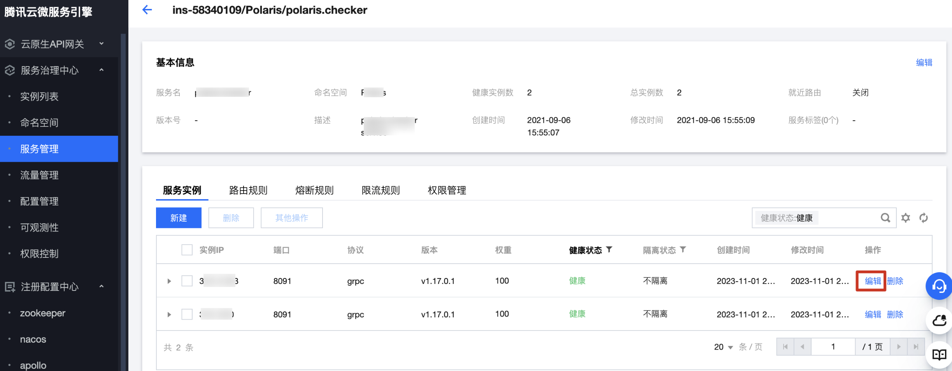Image resolution: width=952 pixels, height=371 pixels.
Task: Click the 删除 toolbar button
Action: click(x=231, y=218)
